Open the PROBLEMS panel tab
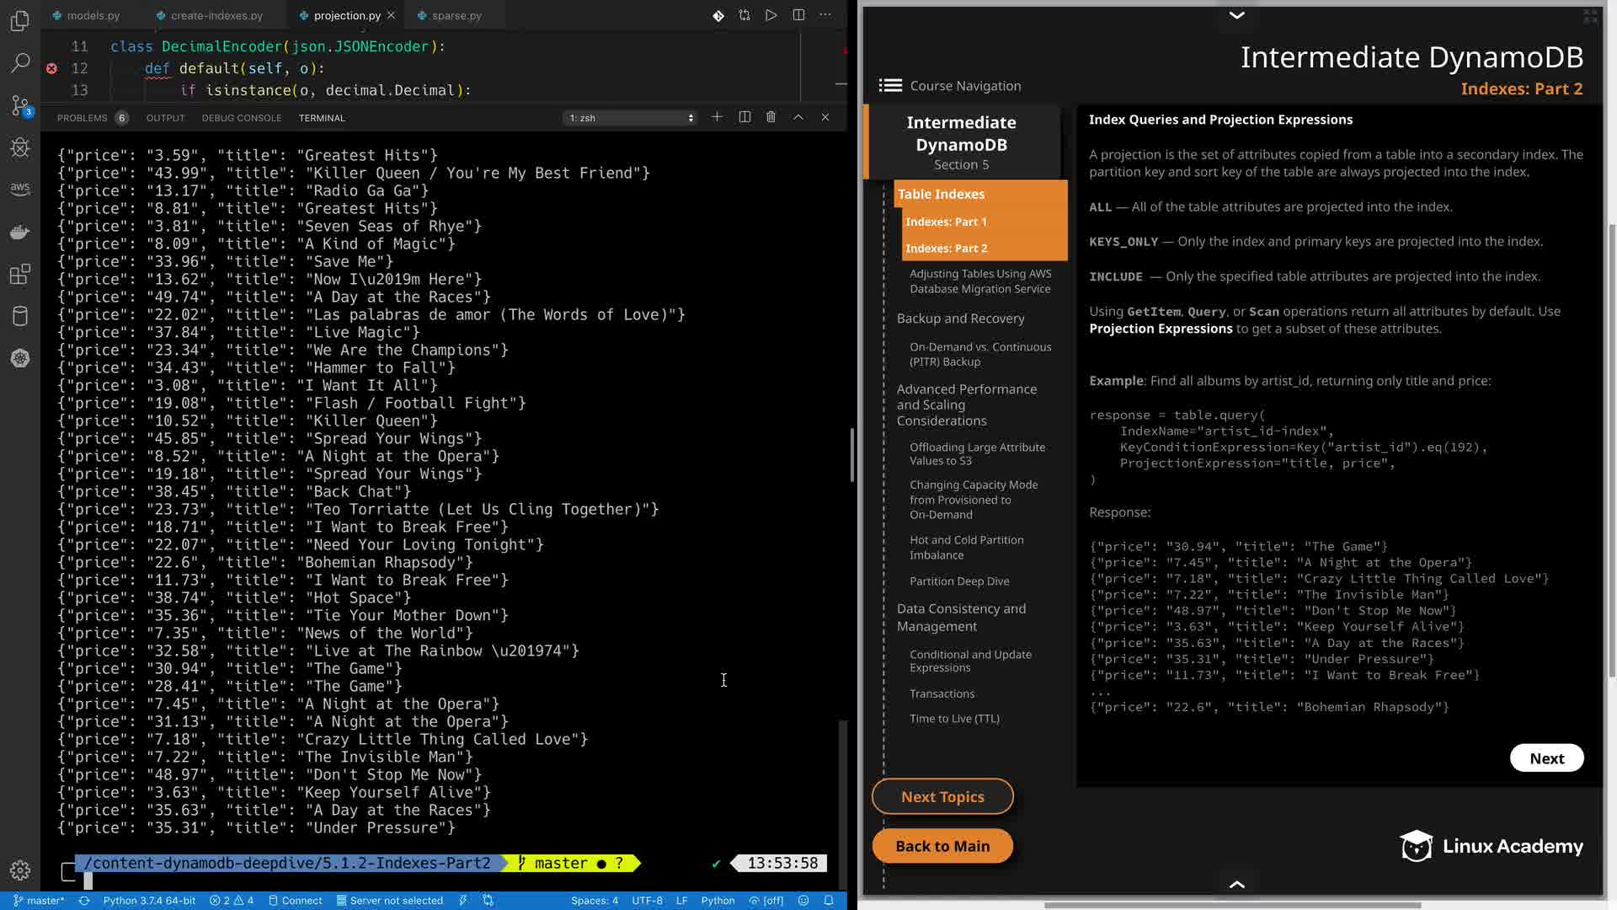 pos(83,118)
